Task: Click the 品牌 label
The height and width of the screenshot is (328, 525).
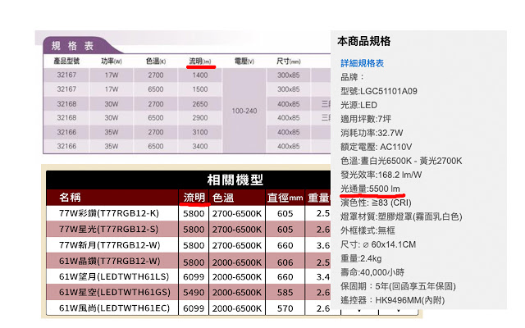Action: (352, 77)
